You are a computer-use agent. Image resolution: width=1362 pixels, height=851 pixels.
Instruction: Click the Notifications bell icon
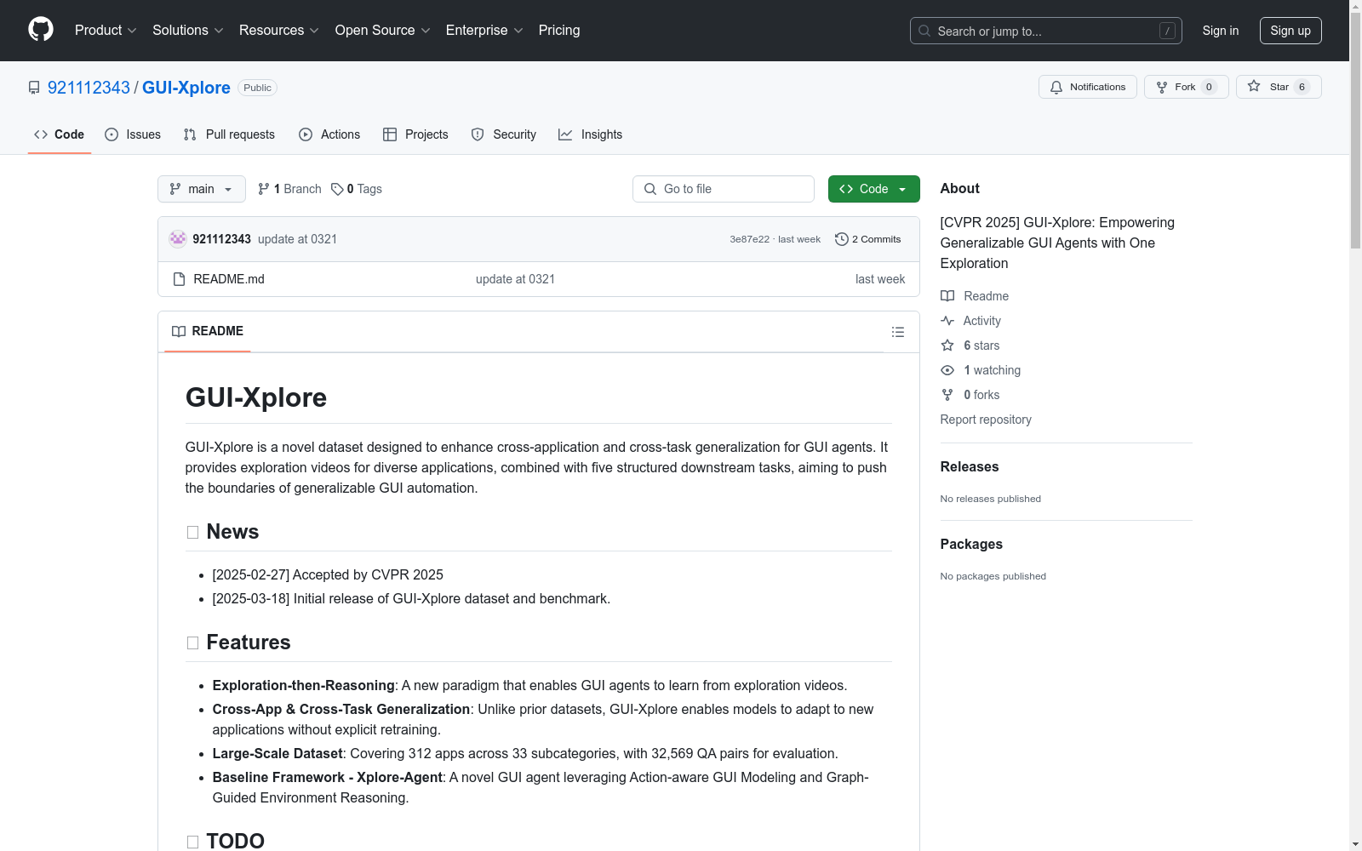pyautogui.click(x=1056, y=87)
